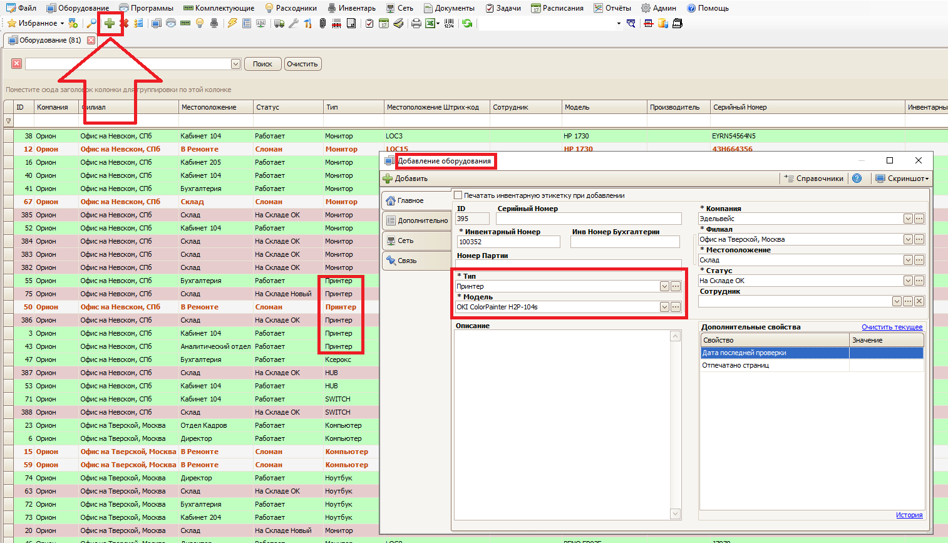948x543 pixels.
Task: Click the Очистить текущее link
Action: [892, 327]
